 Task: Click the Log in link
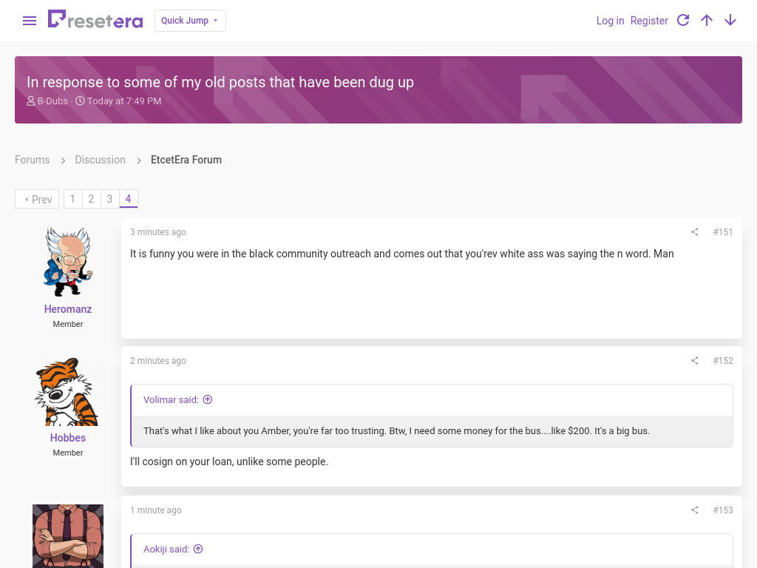tap(610, 21)
